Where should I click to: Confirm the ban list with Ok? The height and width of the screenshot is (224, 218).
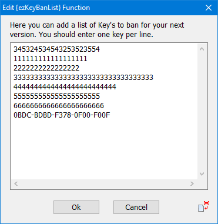(x=76, y=207)
